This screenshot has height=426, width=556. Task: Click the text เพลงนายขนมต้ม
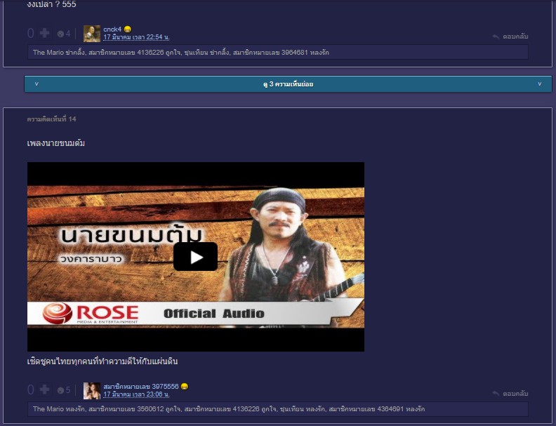click(x=56, y=143)
